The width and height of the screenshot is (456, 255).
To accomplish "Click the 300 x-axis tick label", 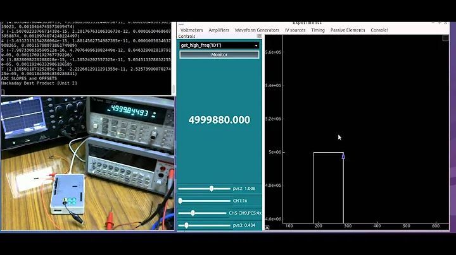I will coord(348,226).
